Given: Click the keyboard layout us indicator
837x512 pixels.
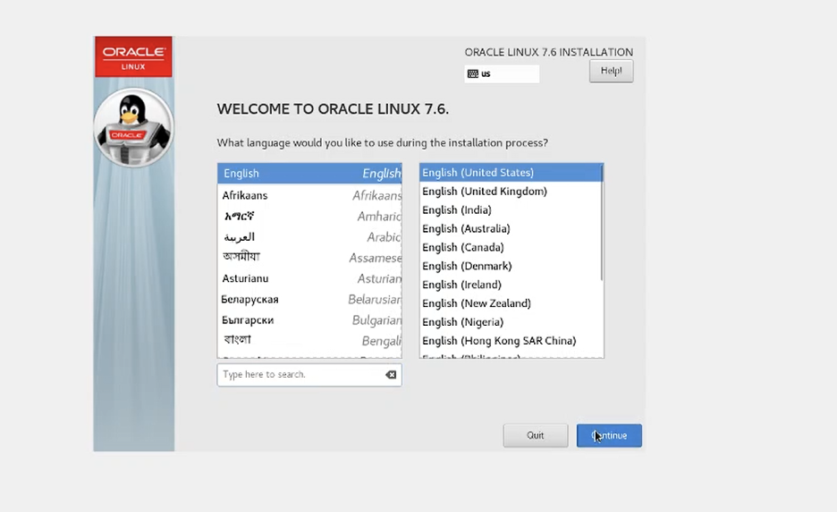Looking at the screenshot, I should pyautogui.click(x=501, y=73).
